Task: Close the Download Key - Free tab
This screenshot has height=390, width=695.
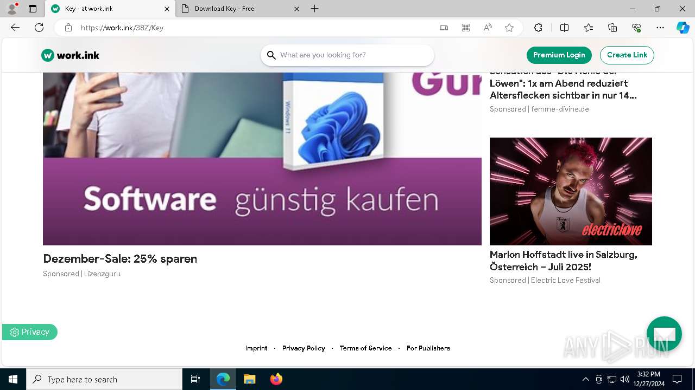Action: click(296, 9)
